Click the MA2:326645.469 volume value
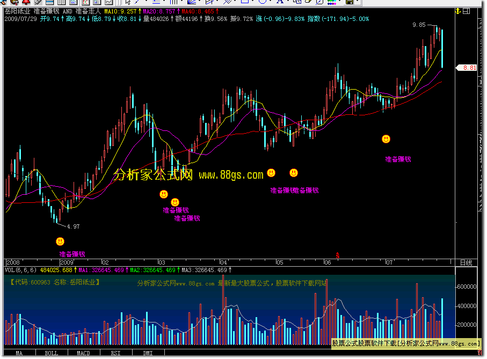The height and width of the screenshot is (359, 487). pyautogui.click(x=153, y=270)
